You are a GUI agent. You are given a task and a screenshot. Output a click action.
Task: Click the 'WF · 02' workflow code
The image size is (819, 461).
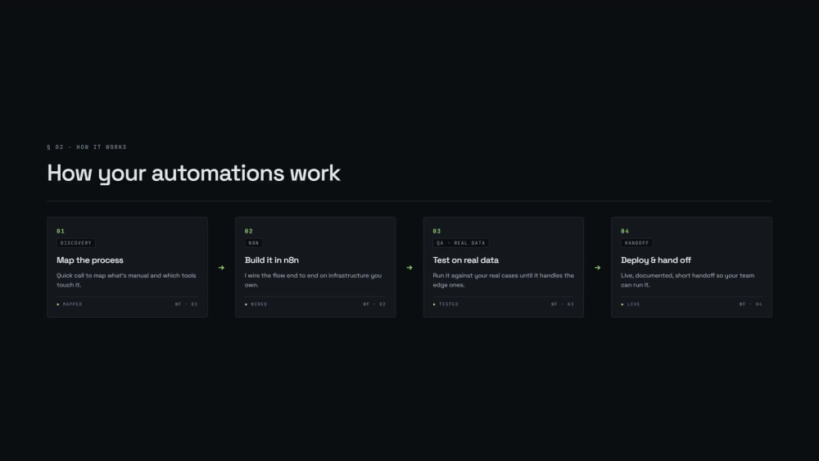[x=374, y=304]
